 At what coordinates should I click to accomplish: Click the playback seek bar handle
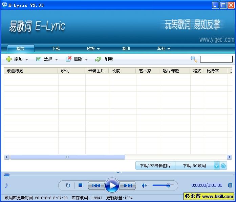7,175
